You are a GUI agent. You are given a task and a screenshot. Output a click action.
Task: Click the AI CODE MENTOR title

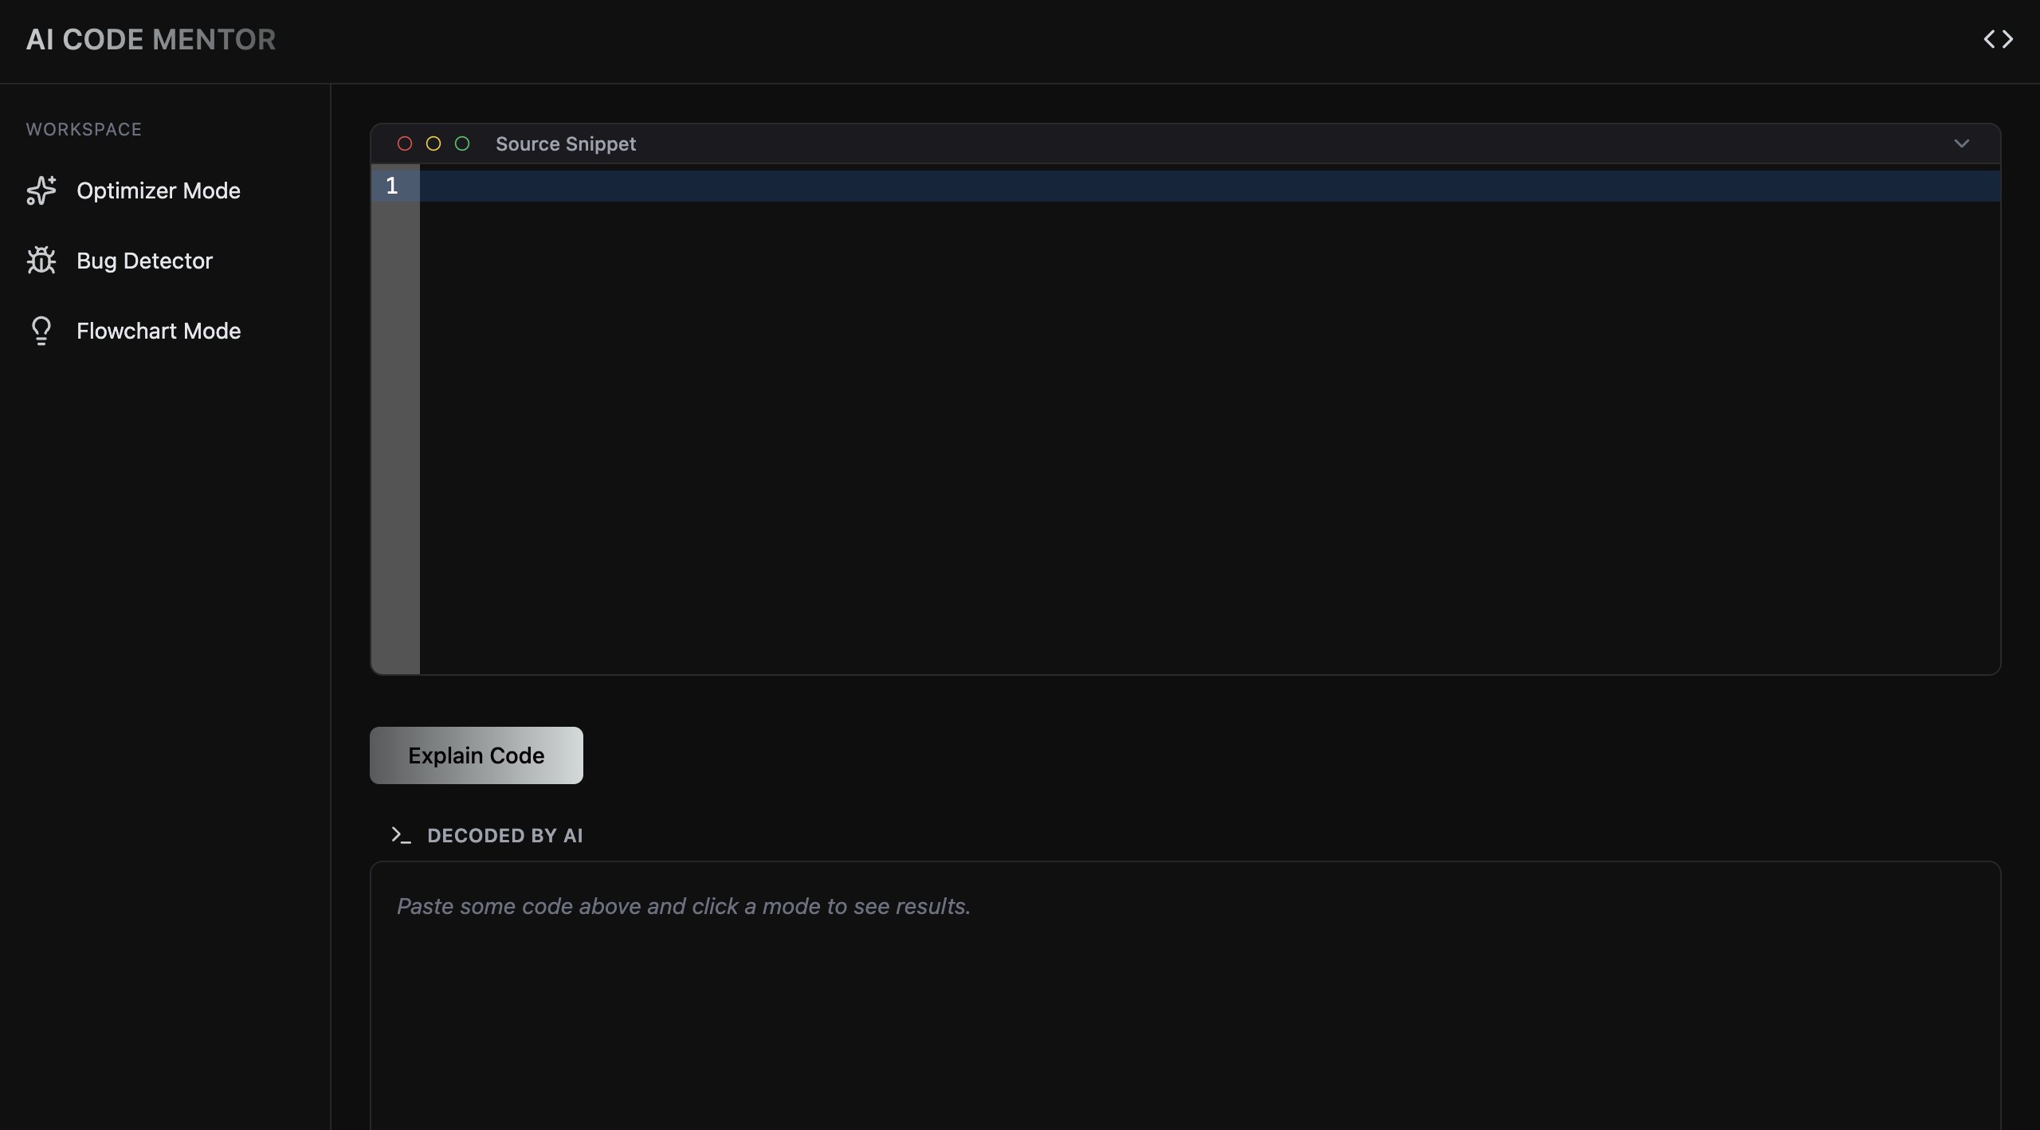tap(151, 39)
